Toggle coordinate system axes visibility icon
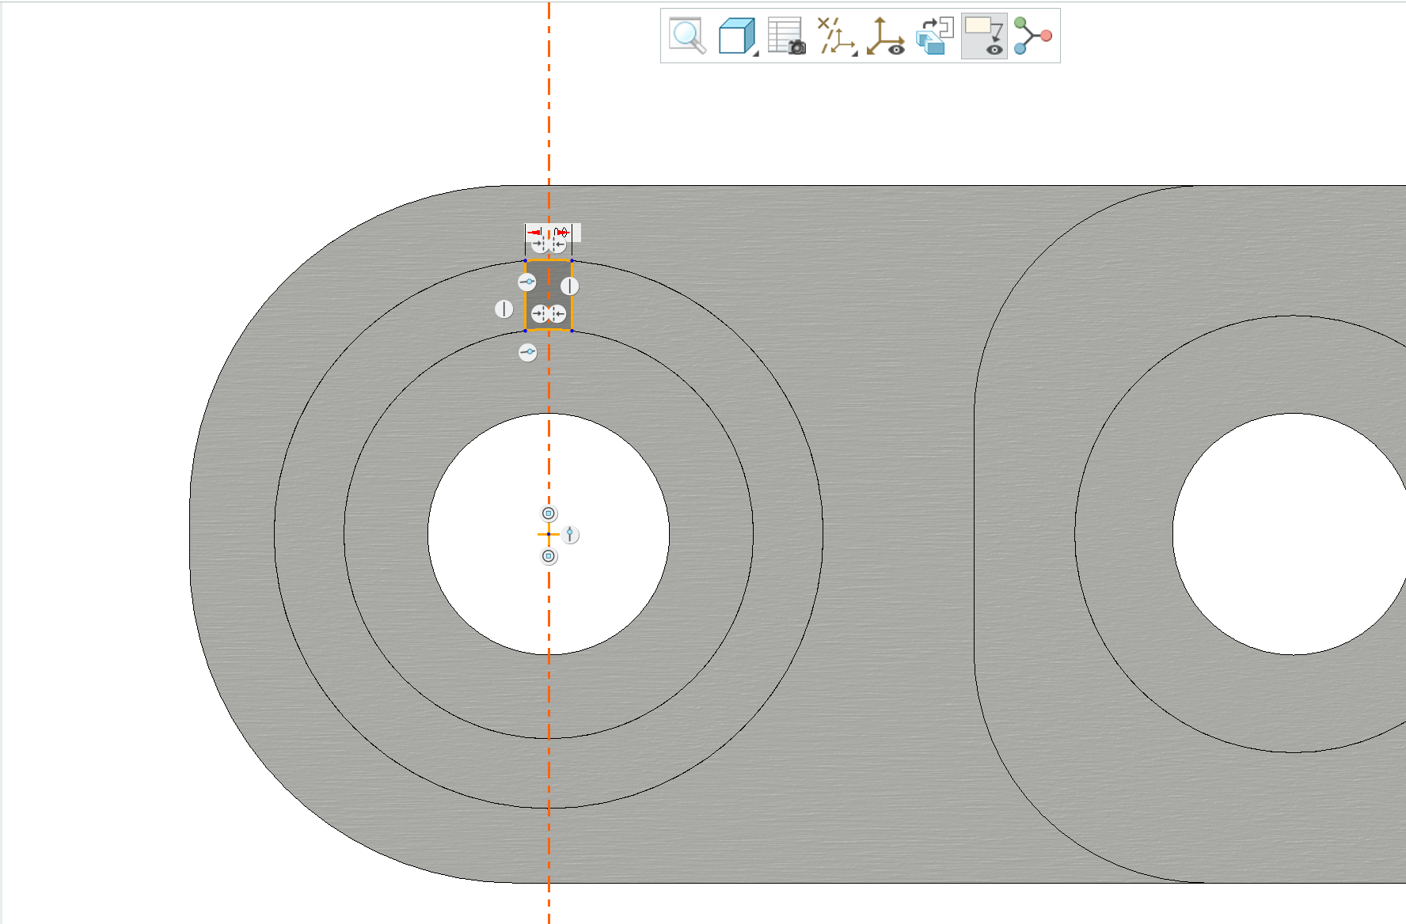The image size is (1406, 924). point(885,36)
